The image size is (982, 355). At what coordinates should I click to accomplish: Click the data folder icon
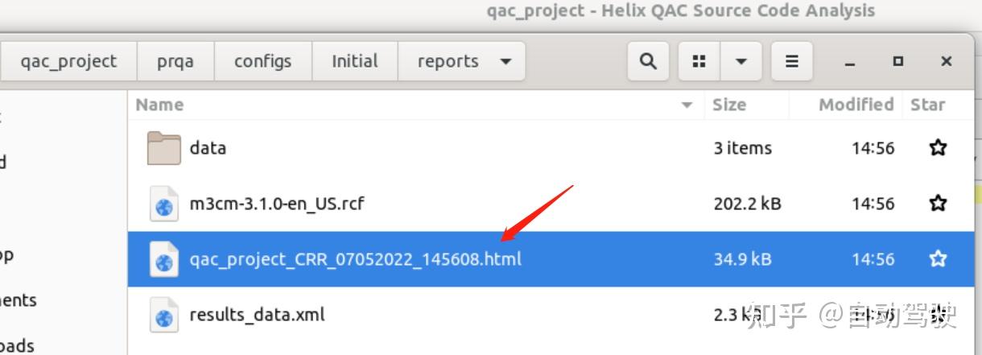click(x=164, y=148)
